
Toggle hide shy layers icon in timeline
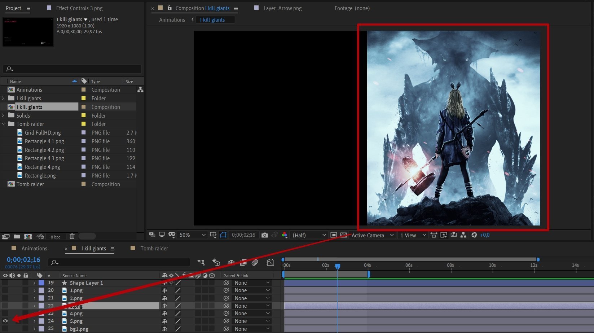tap(231, 263)
